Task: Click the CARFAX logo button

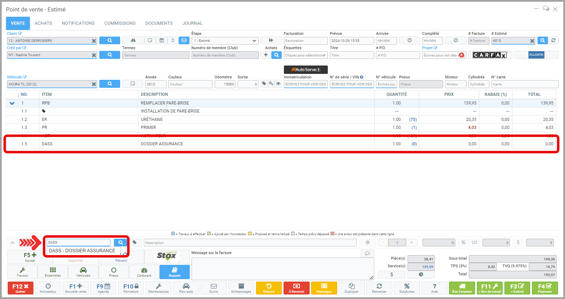Action: click(x=490, y=55)
